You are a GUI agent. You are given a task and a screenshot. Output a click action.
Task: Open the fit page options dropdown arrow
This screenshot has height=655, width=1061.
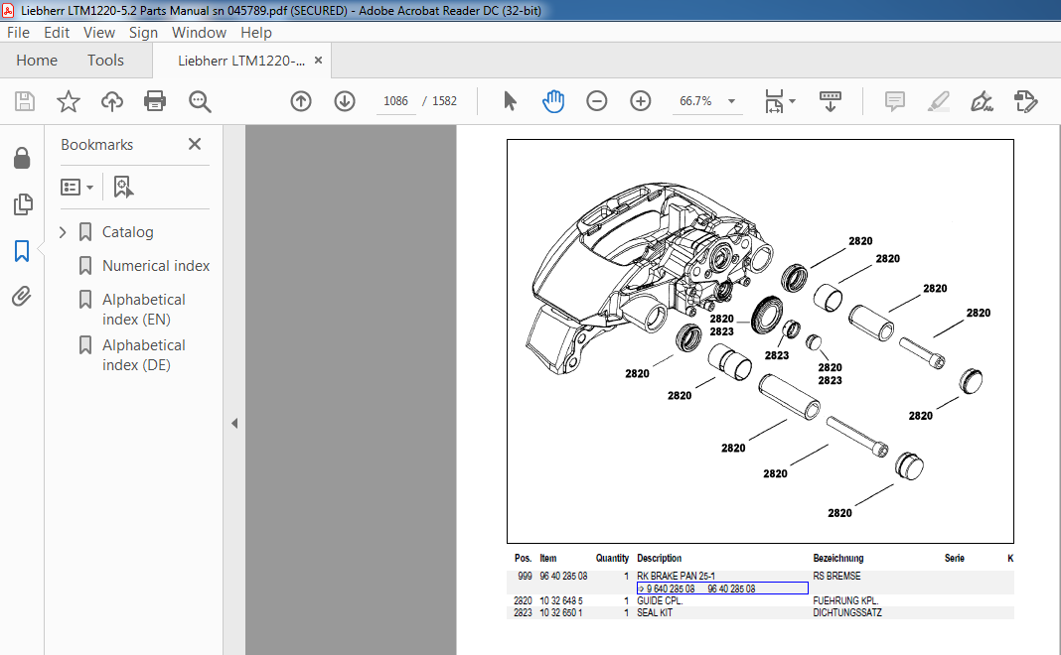click(793, 101)
